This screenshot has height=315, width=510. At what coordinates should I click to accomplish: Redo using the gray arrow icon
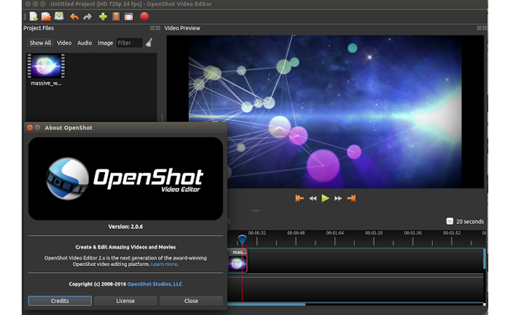tap(88, 17)
